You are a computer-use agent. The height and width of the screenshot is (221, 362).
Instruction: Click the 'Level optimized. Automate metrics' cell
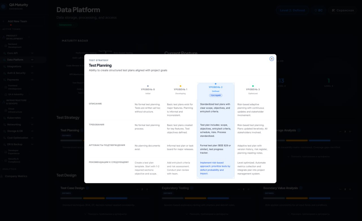click(251, 168)
